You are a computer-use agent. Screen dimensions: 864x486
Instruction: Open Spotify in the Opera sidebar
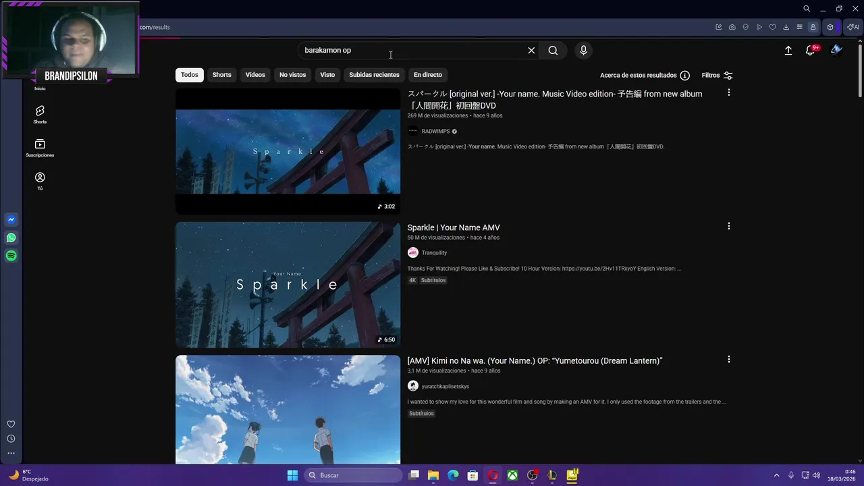click(11, 256)
